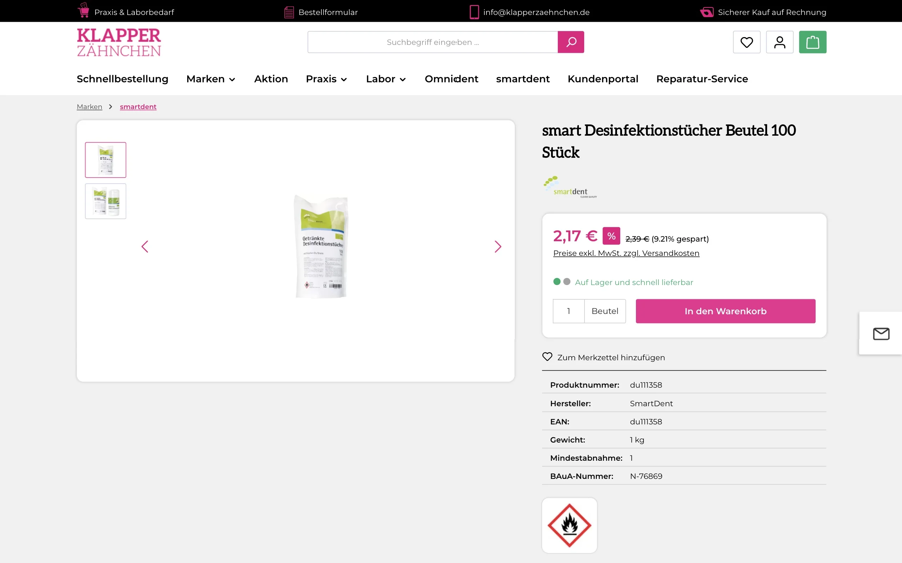Viewport: 902px width, 563px height.
Task: Go to the Omnident menu item
Action: [x=452, y=79]
